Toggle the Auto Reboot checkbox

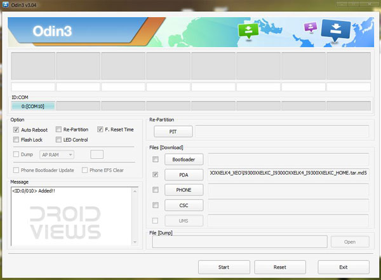[x=16, y=130]
